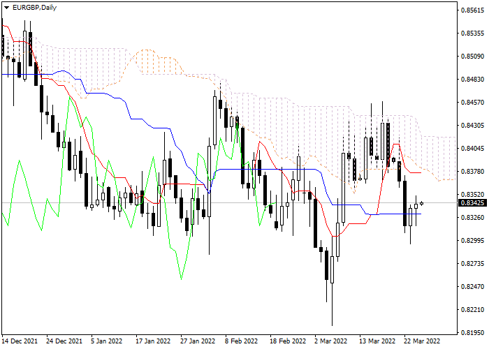Click price level 0.85355 on the axis
Screen dimensions: 489x349
click(472, 33)
